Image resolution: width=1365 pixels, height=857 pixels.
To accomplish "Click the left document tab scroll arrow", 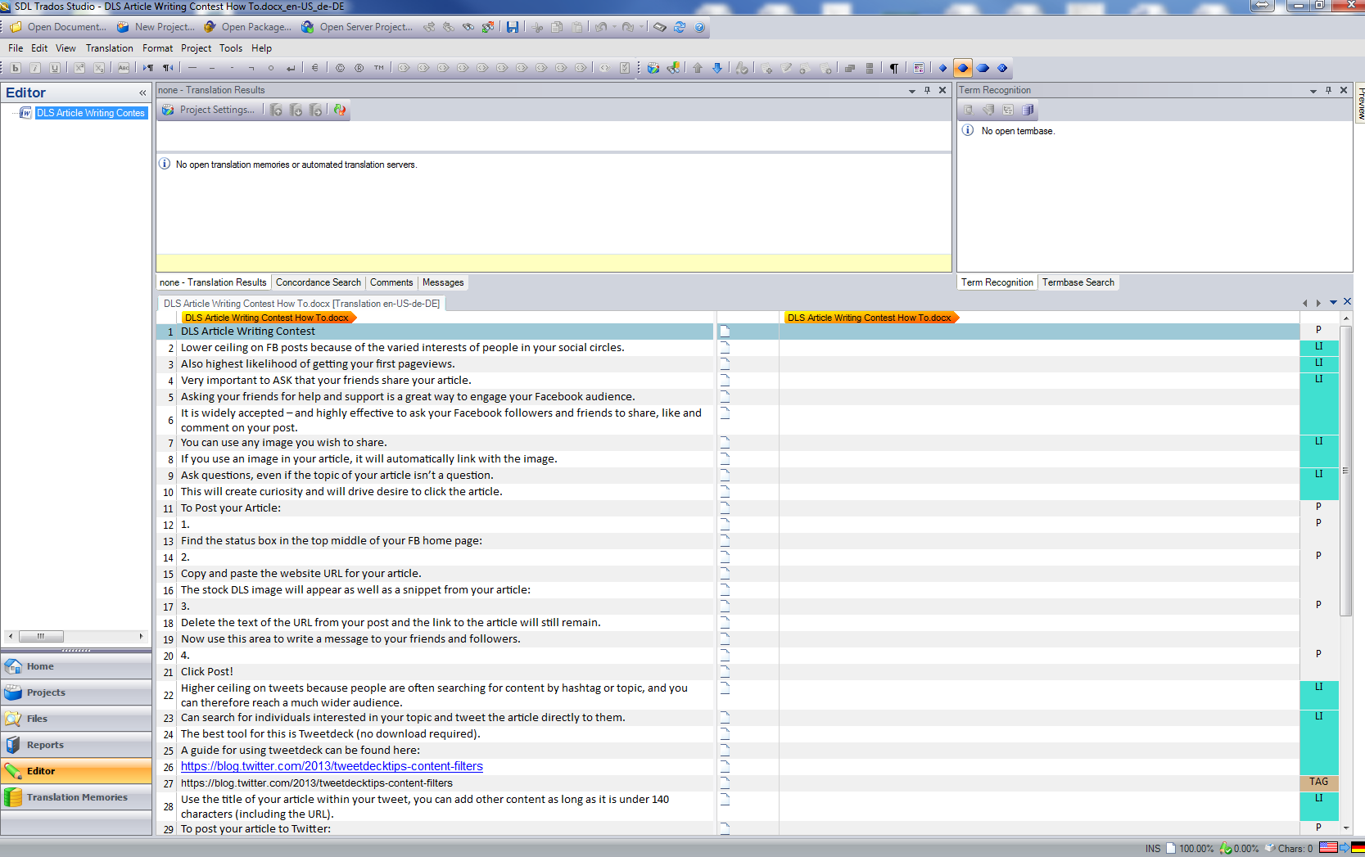I will pos(1304,303).
